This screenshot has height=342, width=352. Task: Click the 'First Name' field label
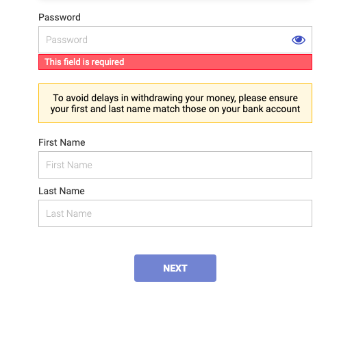point(62,142)
